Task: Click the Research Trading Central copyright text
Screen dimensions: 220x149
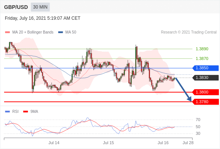Action: pyautogui.click(x=189, y=32)
